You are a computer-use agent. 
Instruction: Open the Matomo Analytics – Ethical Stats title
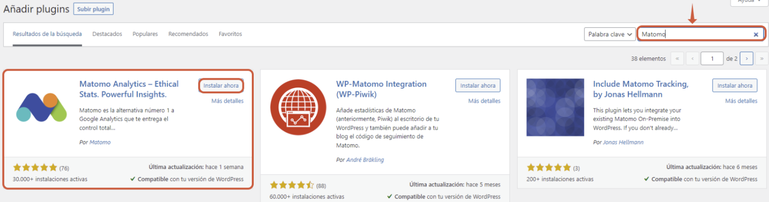(x=129, y=89)
